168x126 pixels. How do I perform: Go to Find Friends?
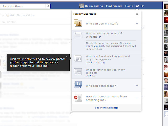(x=114, y=6)
